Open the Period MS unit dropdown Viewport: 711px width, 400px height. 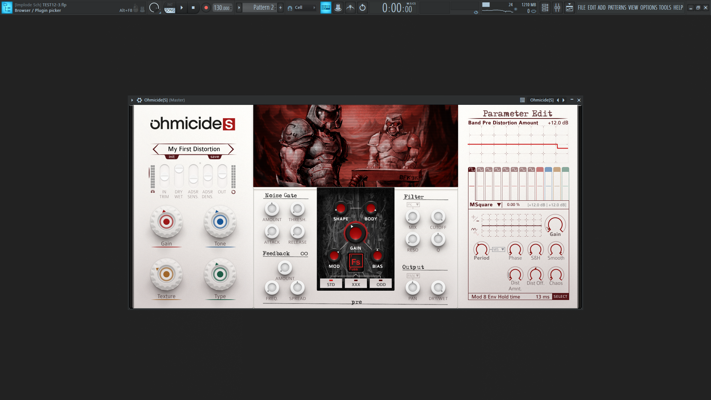[x=499, y=250]
